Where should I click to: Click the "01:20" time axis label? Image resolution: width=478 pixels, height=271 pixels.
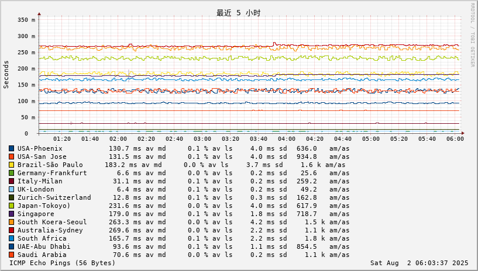pyautogui.click(x=62, y=138)
